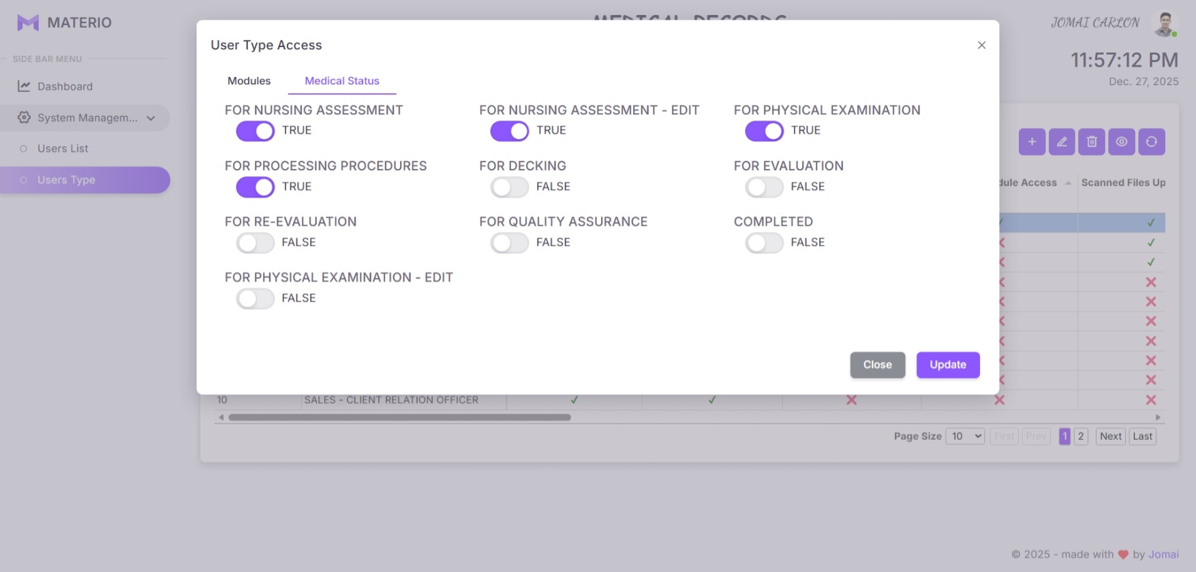Click the pencil edit icon button

(1062, 142)
